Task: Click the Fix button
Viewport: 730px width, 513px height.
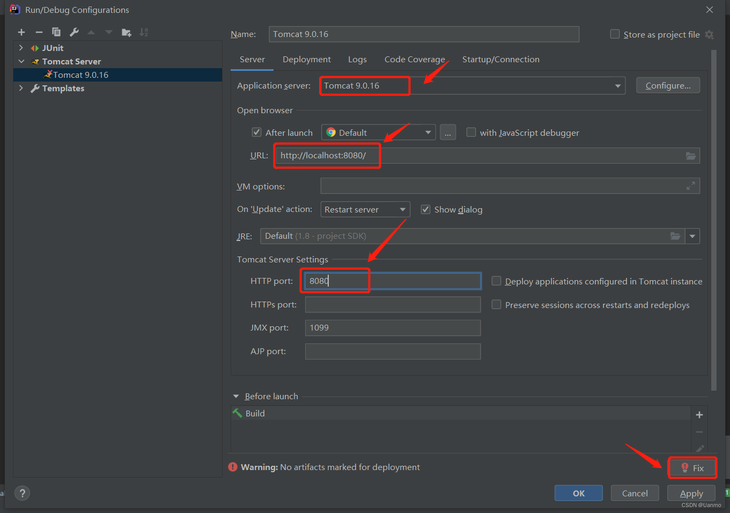Action: tap(692, 468)
